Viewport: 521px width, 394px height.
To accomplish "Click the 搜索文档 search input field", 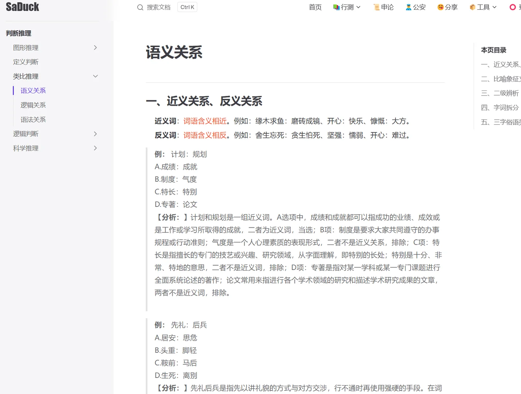I will [159, 7].
